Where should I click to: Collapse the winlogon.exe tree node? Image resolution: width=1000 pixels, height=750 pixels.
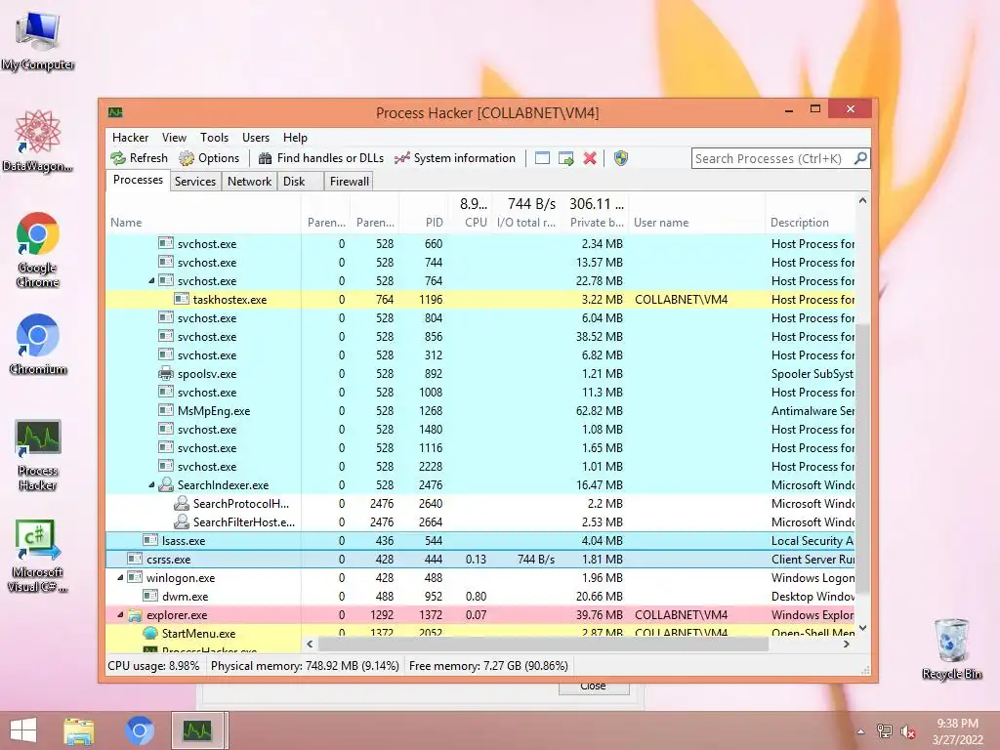pyautogui.click(x=120, y=578)
